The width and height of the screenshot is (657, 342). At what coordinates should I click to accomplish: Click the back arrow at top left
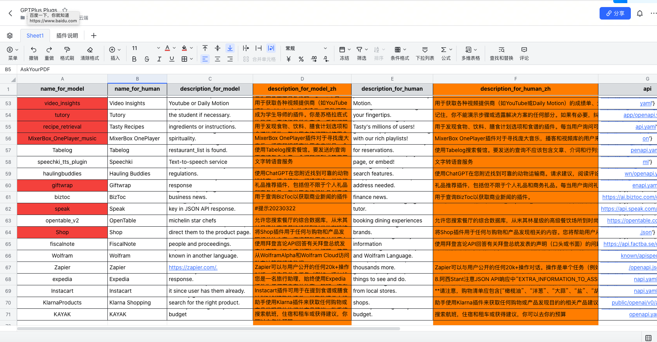pos(10,13)
